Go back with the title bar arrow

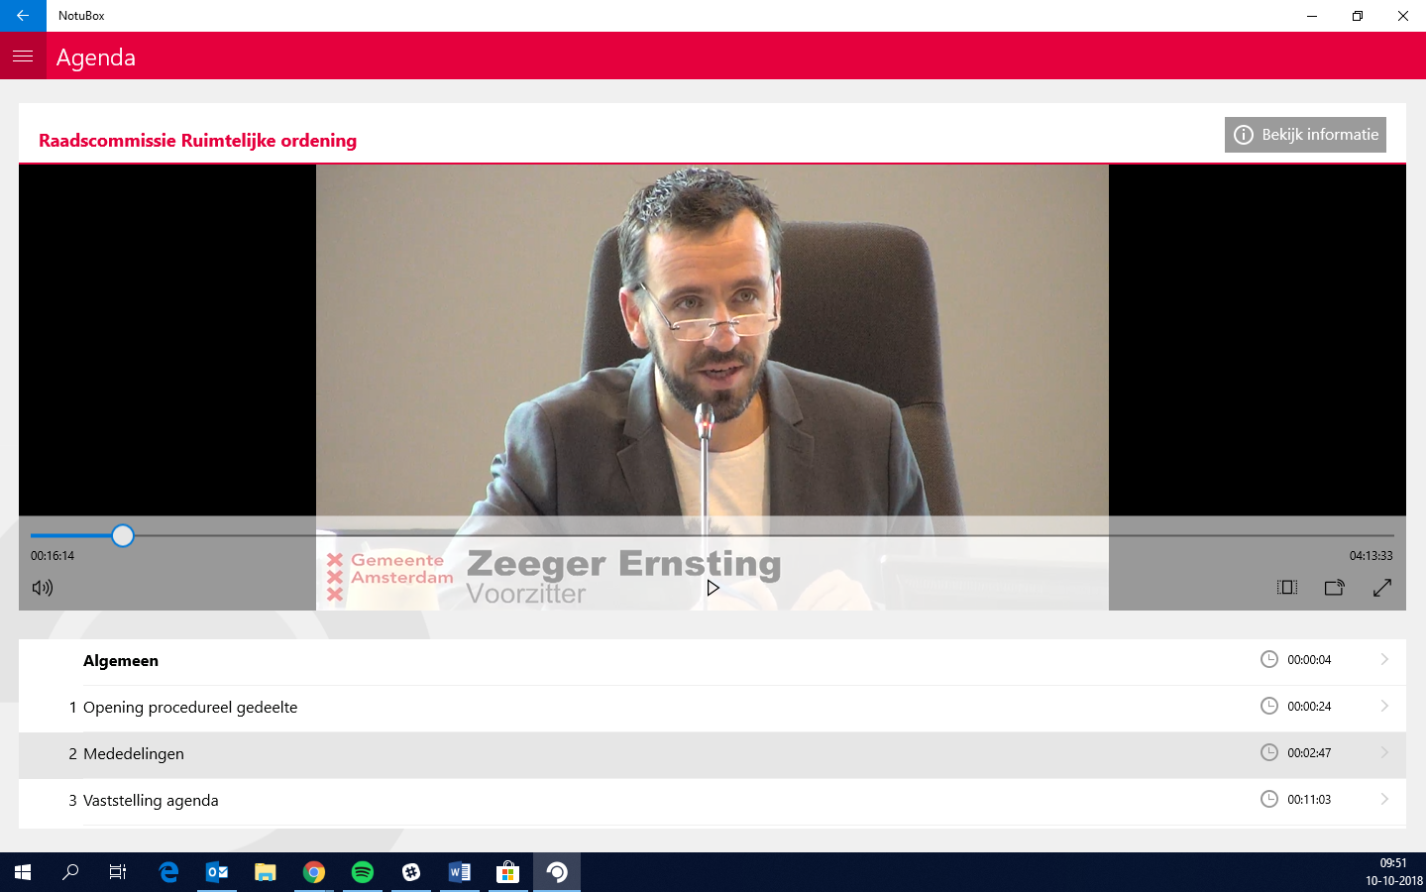pos(23,16)
